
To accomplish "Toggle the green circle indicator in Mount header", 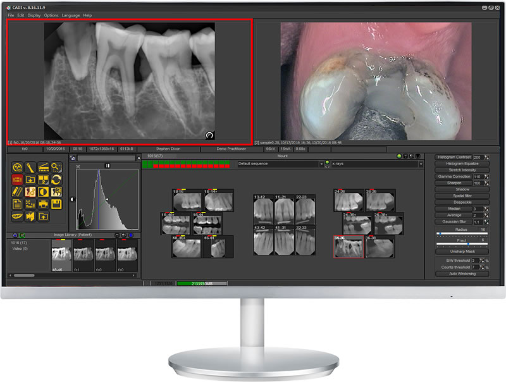I will pos(399,156).
